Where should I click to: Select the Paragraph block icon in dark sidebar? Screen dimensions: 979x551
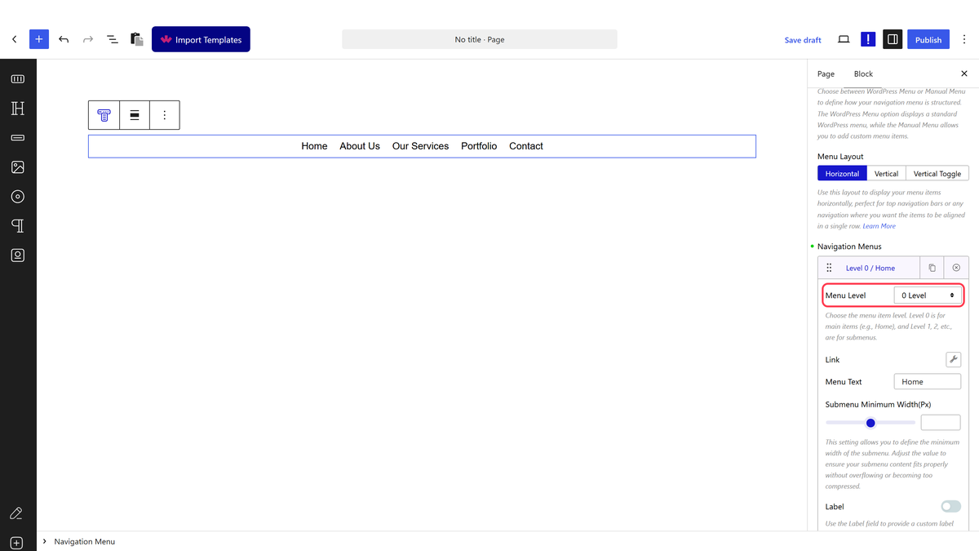18,226
